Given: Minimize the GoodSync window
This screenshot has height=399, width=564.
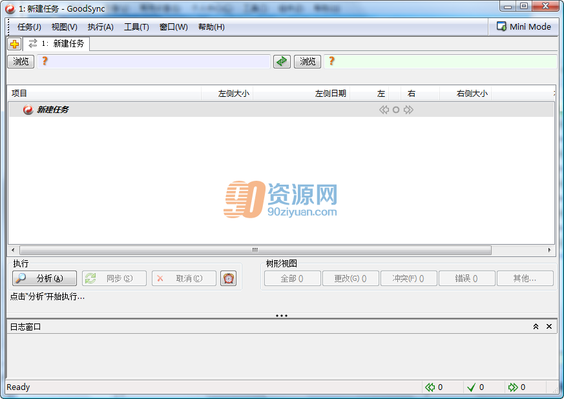Looking at the screenshot, I should click(508, 6).
